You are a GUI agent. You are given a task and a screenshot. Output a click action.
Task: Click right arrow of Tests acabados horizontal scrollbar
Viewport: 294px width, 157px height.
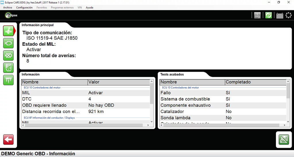pos(284,125)
